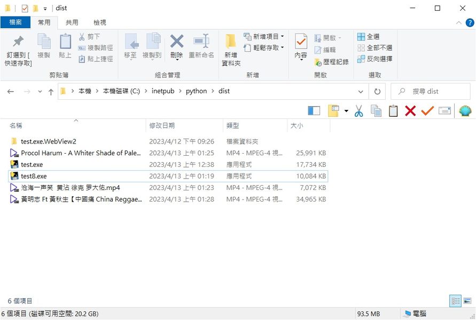Click the orange checkmark properties icon
Image resolution: width=476 pixels, height=320 pixels.
(x=427, y=111)
